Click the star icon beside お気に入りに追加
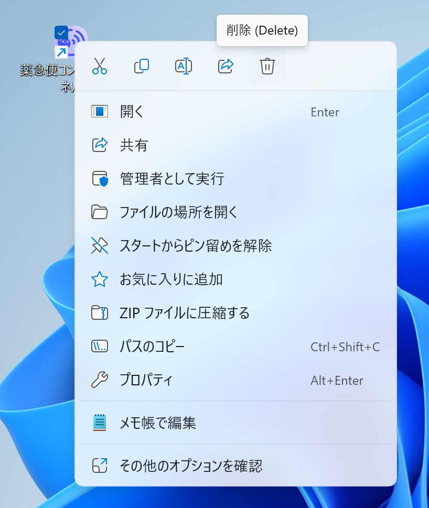The height and width of the screenshot is (508, 429). click(x=100, y=279)
